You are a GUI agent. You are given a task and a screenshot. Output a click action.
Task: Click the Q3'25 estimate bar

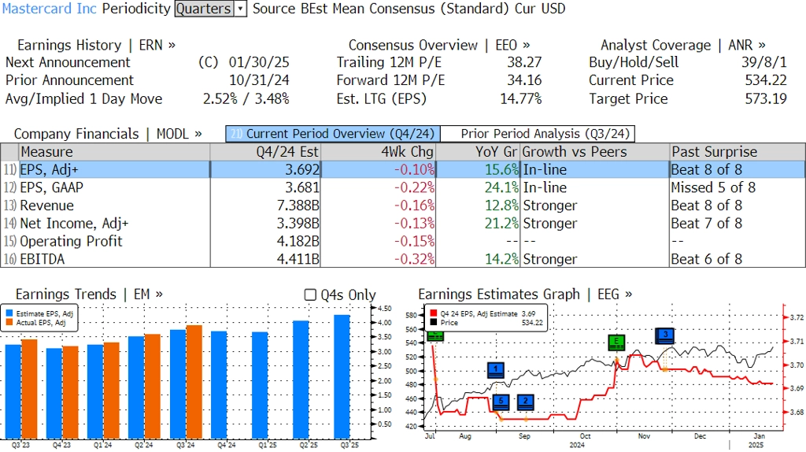[x=342, y=377]
